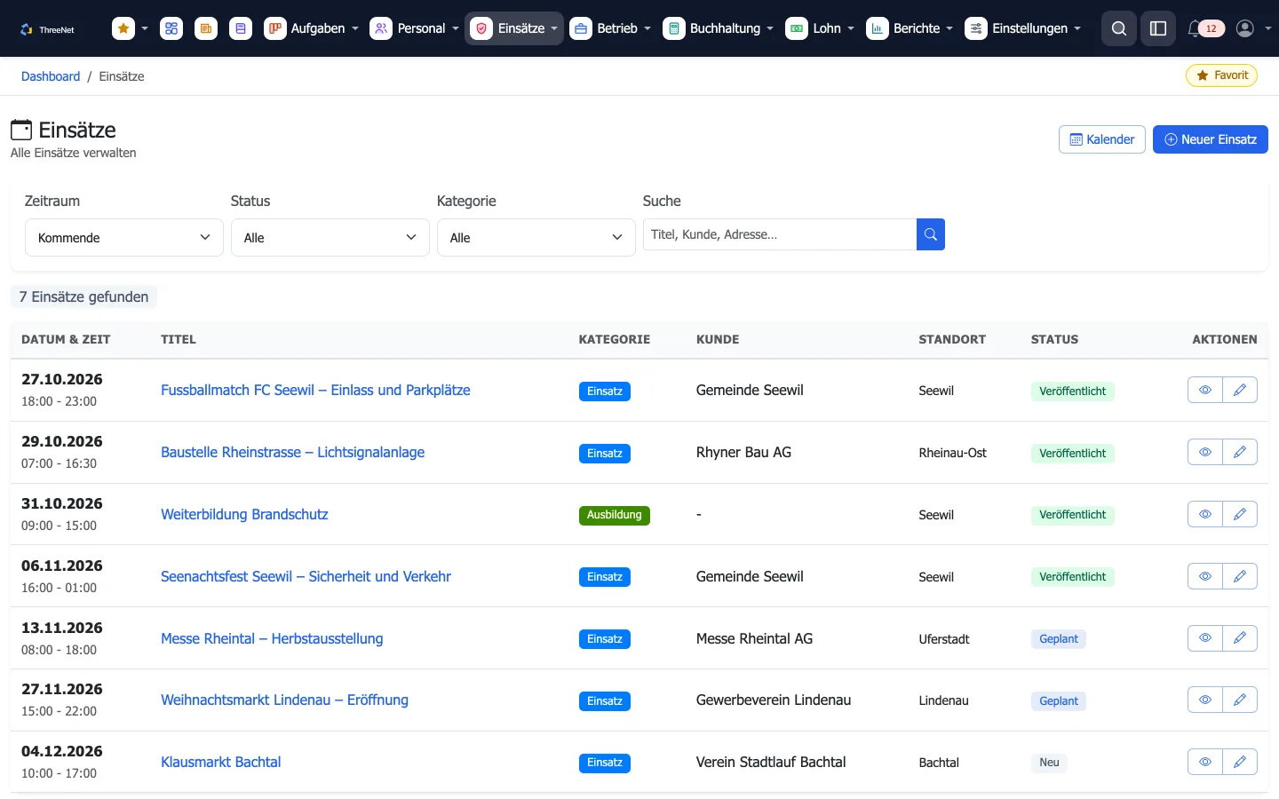
Task: View Seenachtsfest Seewil via eye icon
Action: 1205,576
